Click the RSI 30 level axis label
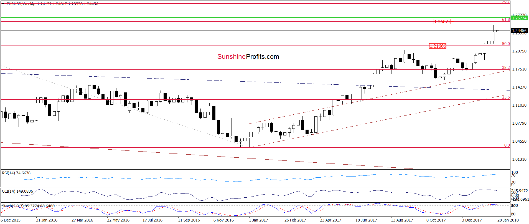Screen dimensions: 529x224 [513, 182]
